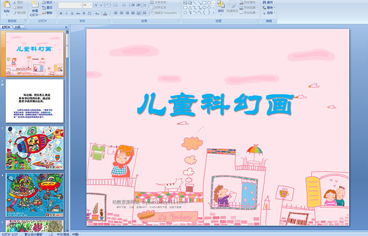
Task: Switch to Slides (幻灯片) pane tab
Action: tap(6, 27)
